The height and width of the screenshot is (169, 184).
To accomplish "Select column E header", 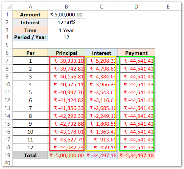I will [168, 7].
